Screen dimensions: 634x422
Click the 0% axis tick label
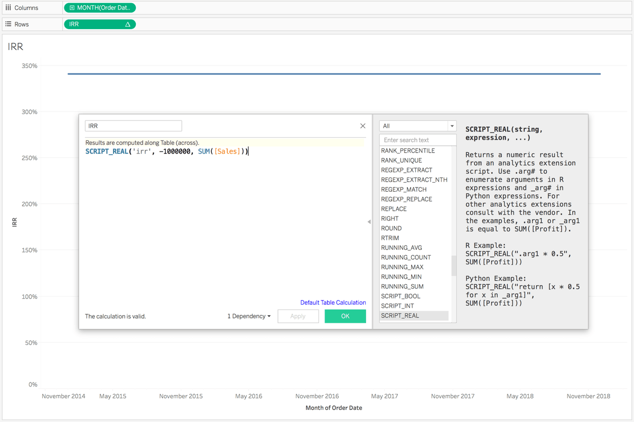tap(33, 385)
